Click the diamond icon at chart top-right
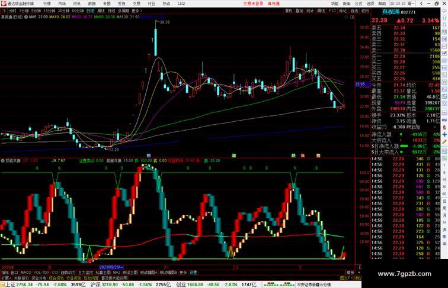 [x=346, y=17]
